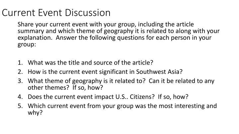Click question 3 about theme of geography
239x134 pixels.
121,84
